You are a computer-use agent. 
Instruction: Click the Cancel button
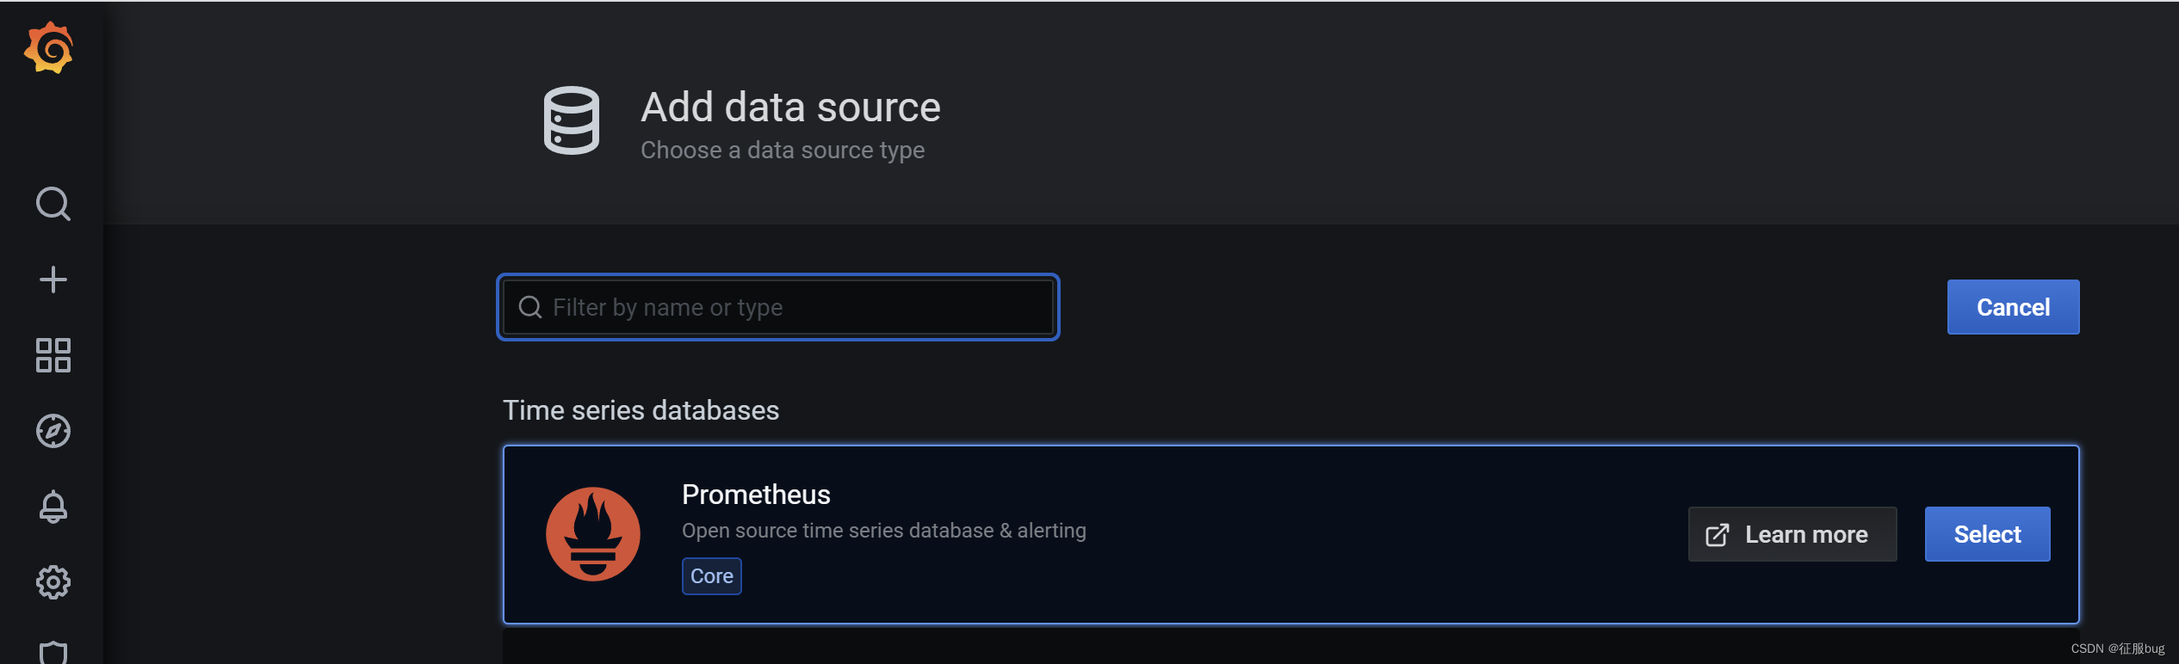pos(2013,307)
